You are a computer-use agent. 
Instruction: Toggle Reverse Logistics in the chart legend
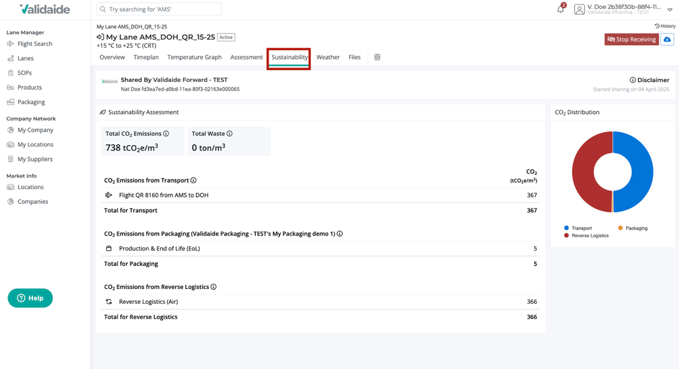(586, 236)
